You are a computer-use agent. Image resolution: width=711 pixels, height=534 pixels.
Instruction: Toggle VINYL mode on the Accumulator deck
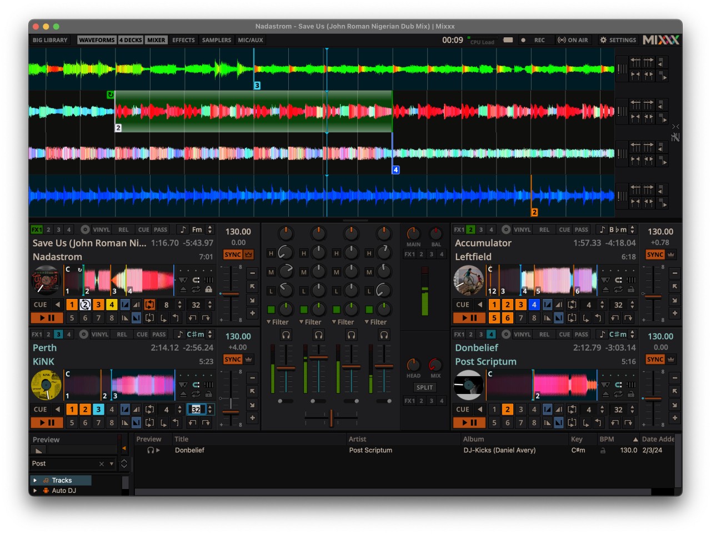[x=522, y=229]
